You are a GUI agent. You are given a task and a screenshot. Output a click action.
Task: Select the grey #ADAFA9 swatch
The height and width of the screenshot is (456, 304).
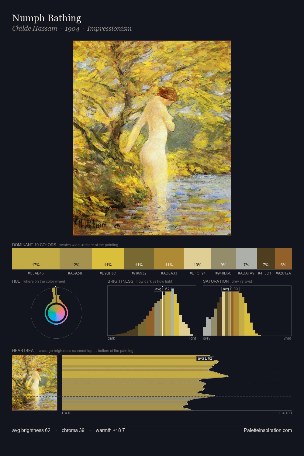246,259
